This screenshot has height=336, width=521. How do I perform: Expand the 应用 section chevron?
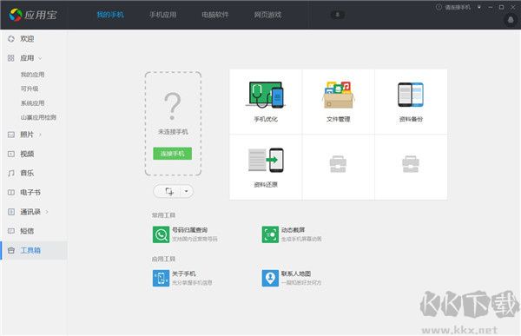[40, 58]
